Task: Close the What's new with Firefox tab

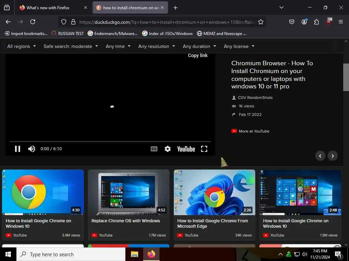Action: [x=86, y=7]
